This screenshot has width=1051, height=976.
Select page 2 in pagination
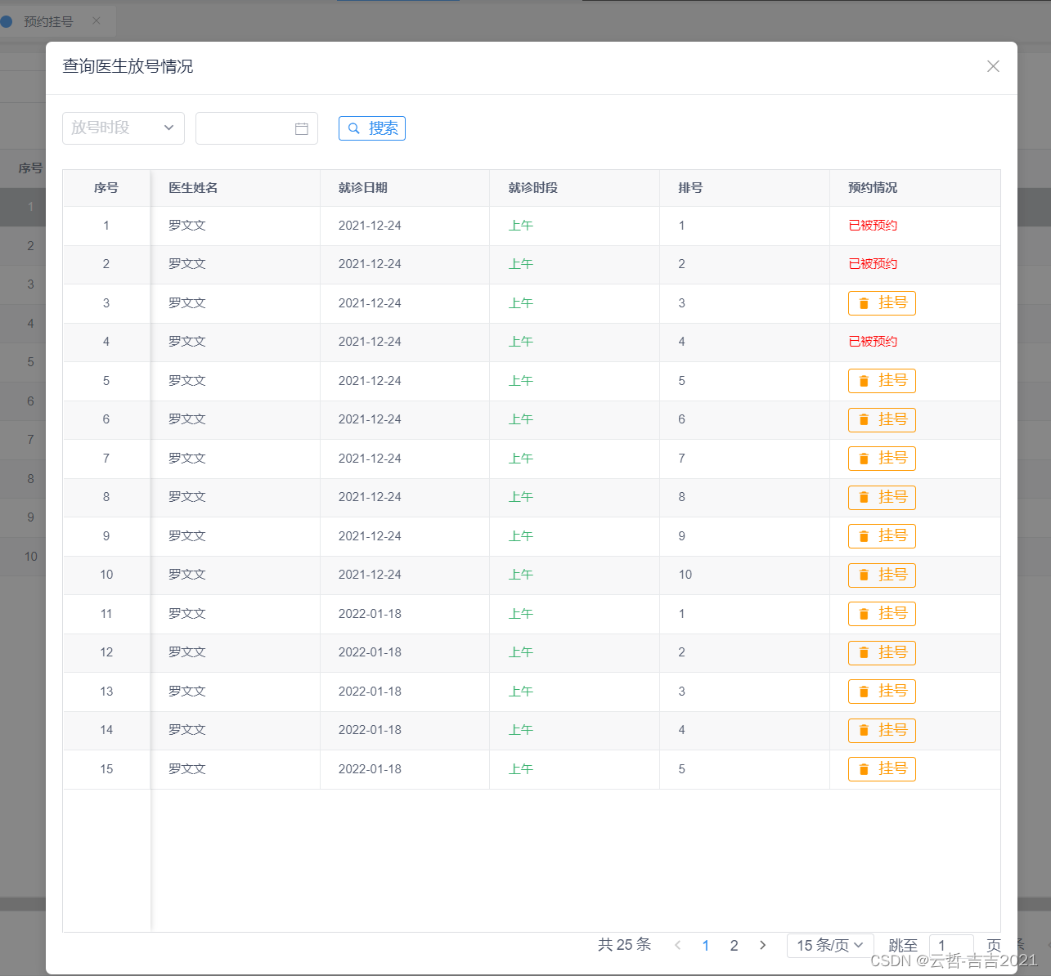(734, 946)
